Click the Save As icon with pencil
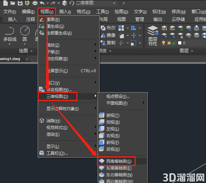206x183 pixels. pos(28,3)
